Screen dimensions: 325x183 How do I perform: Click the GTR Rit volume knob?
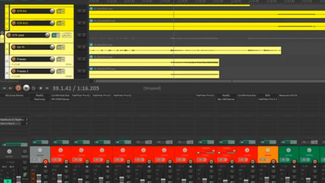pos(52,11)
